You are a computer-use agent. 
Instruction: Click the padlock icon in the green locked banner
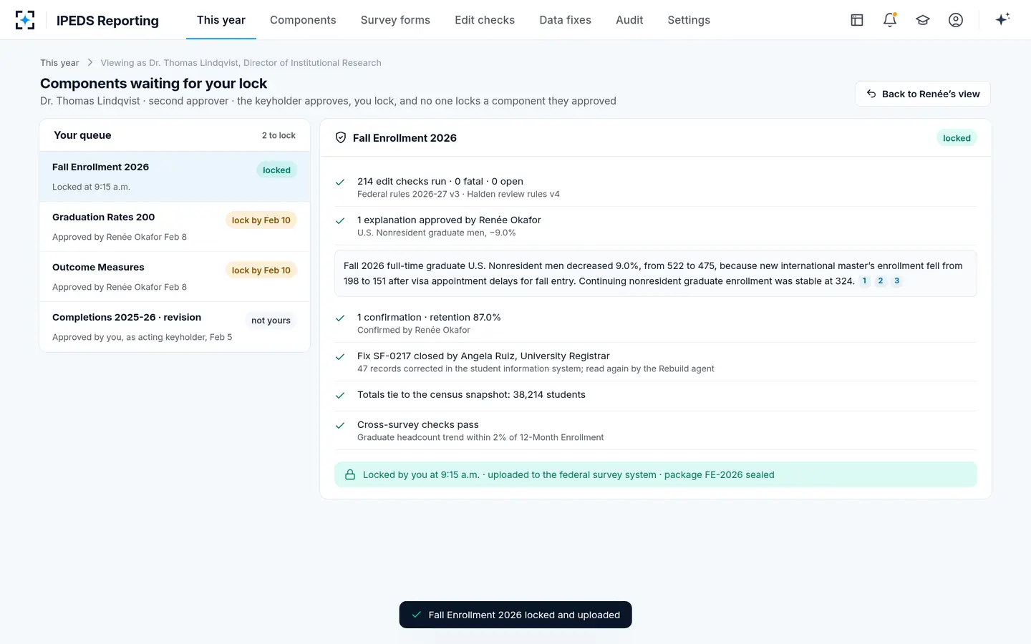[x=350, y=474]
